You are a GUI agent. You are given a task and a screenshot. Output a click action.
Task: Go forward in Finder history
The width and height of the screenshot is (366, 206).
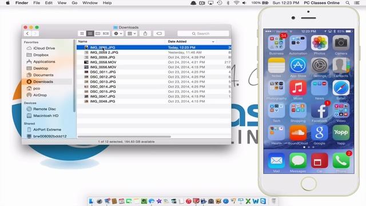coord(35,34)
